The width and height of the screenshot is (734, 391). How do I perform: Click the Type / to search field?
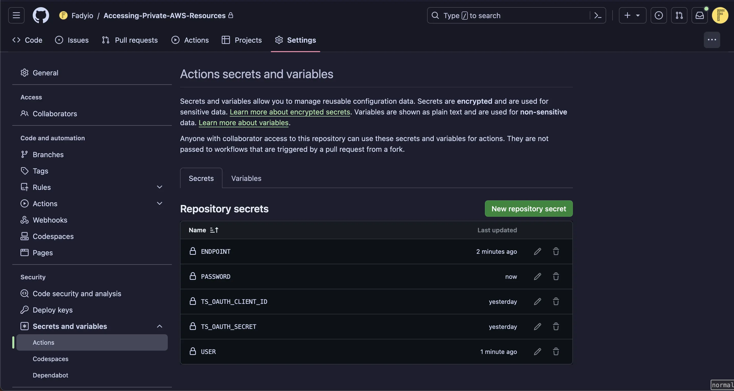(507, 15)
